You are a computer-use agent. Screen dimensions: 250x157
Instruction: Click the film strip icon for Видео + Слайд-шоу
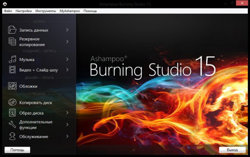(12, 70)
